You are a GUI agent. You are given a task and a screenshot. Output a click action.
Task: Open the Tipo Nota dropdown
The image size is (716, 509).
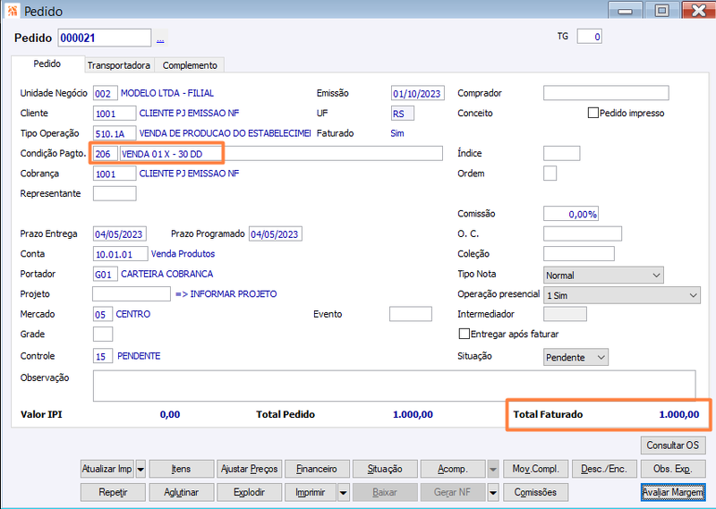pos(603,276)
